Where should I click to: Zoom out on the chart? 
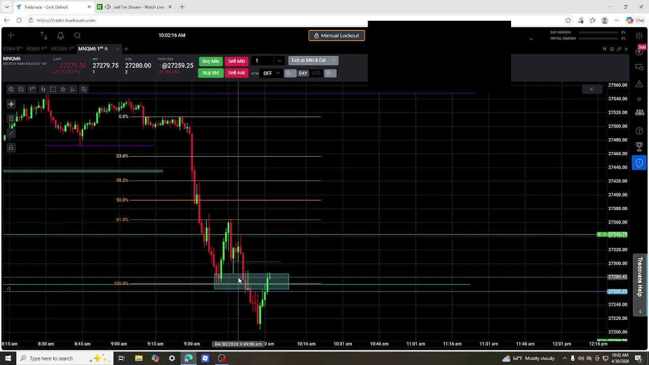tap(21, 89)
